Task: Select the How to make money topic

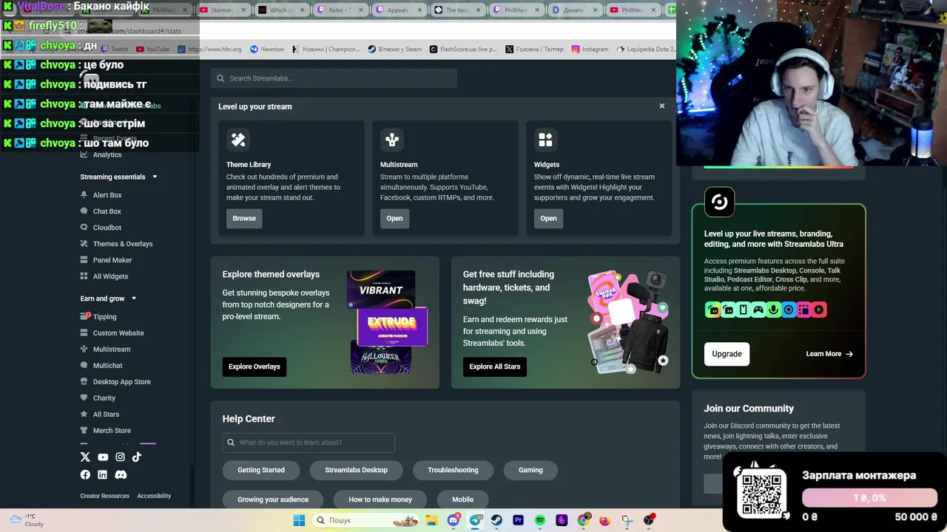Action: [x=380, y=499]
